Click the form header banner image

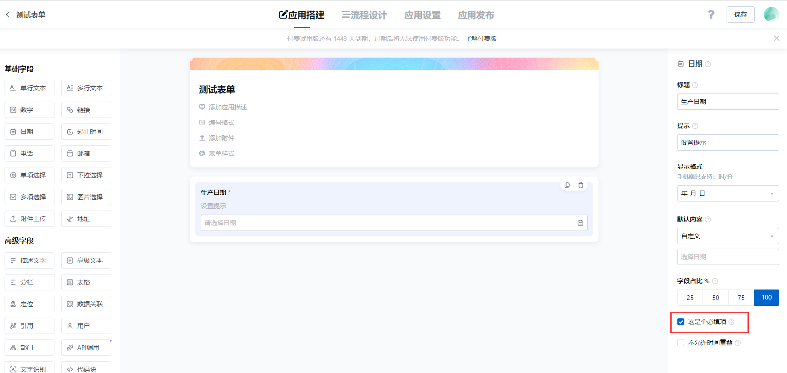coord(394,64)
